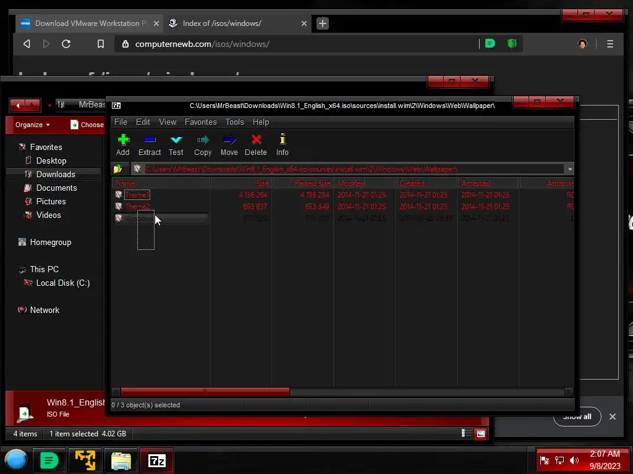633x474 pixels.
Task: Click the right scroll arrow in 7-Zip
Action: 569,391
